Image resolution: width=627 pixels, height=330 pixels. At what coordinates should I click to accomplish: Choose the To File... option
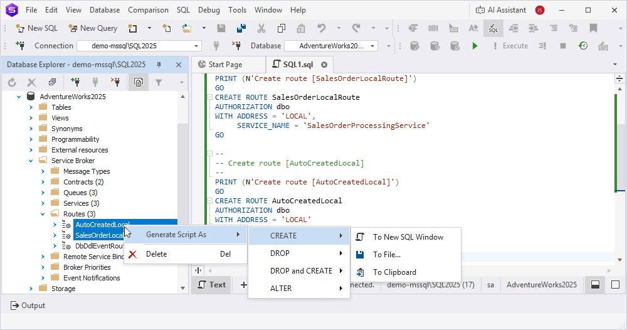(x=406, y=254)
